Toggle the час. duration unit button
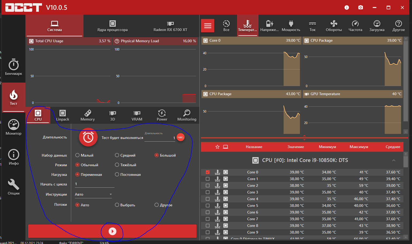This screenshot has height=244, width=412. pos(181,137)
